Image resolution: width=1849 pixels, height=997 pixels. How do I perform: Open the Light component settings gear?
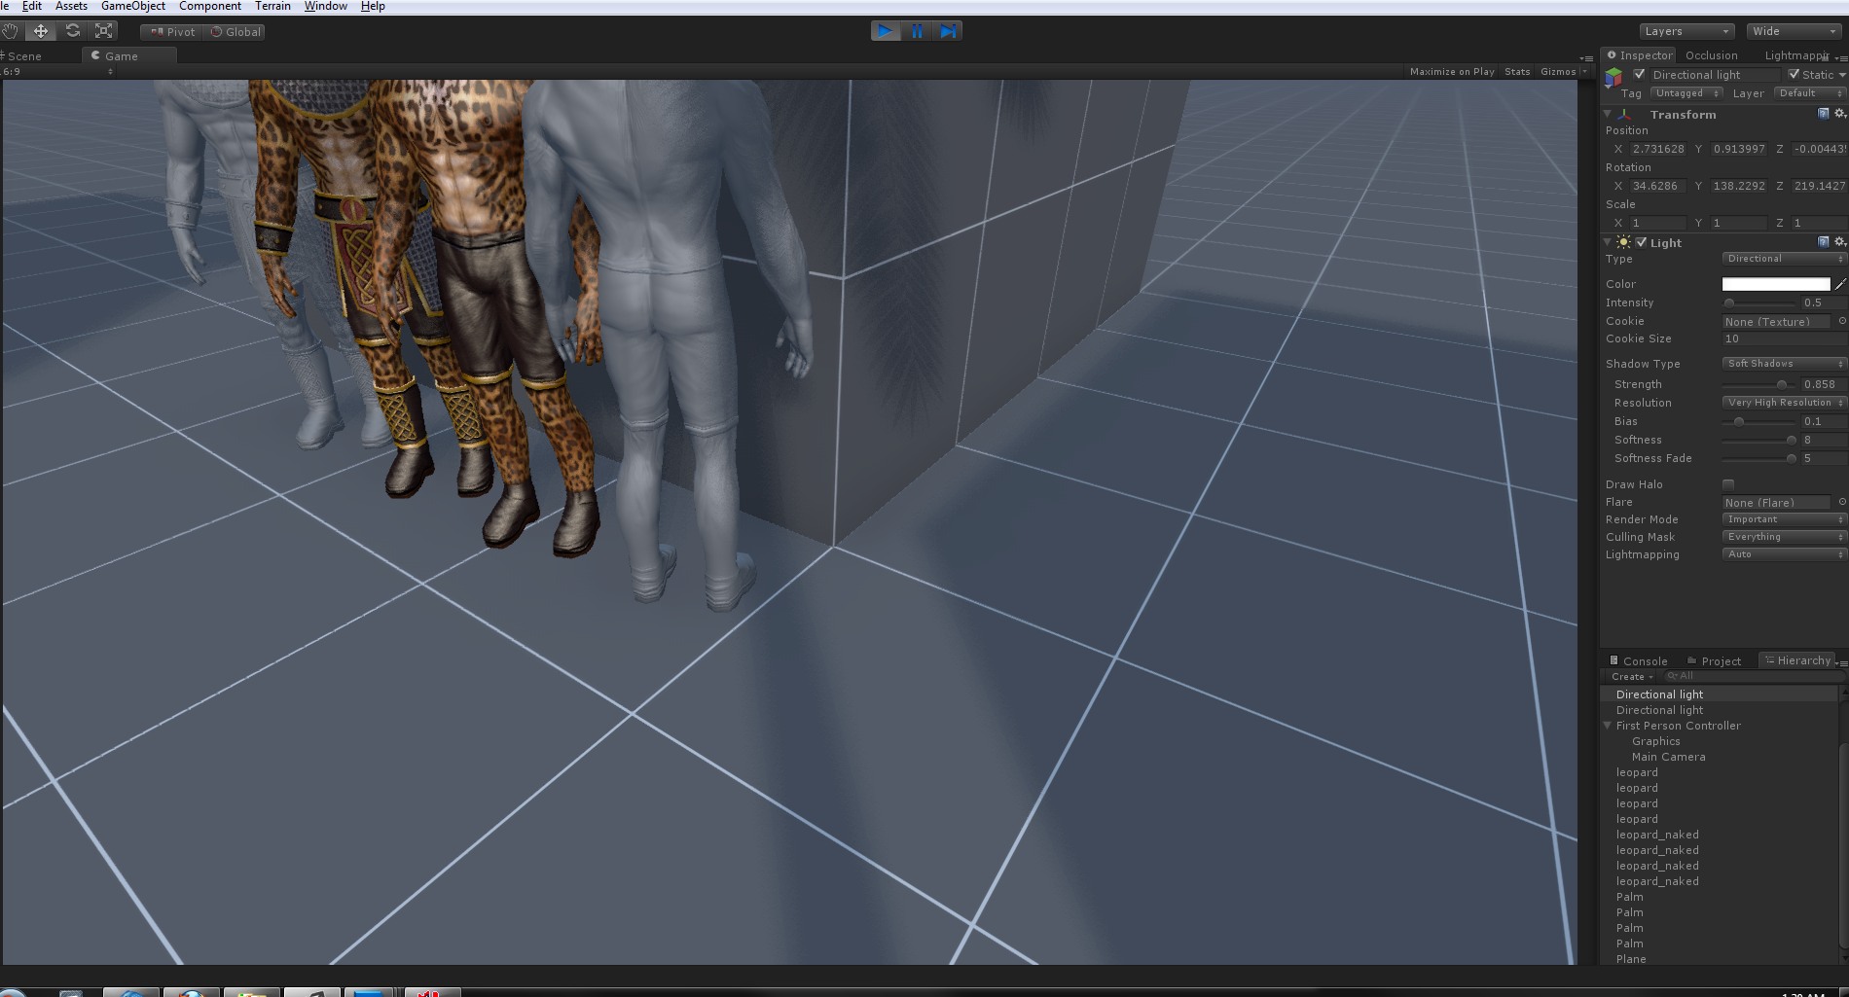(x=1839, y=241)
